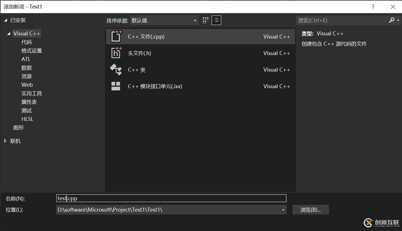Select the 代码 category

[x=27, y=42]
